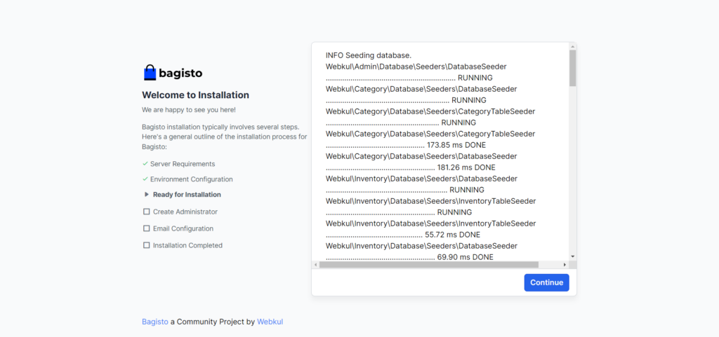Click the INFO Seeding database log line
The width and height of the screenshot is (719, 337).
pyautogui.click(x=368, y=55)
